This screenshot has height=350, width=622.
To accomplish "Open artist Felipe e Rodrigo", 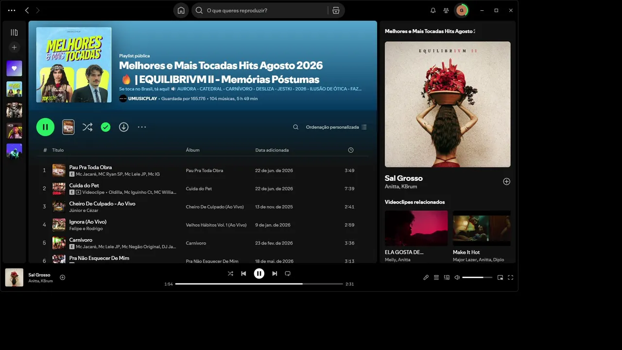I will 86,228.
